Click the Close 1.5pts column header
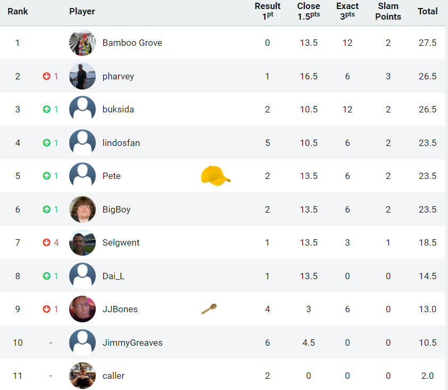Screen dimensions: 448x390 pos(309,11)
